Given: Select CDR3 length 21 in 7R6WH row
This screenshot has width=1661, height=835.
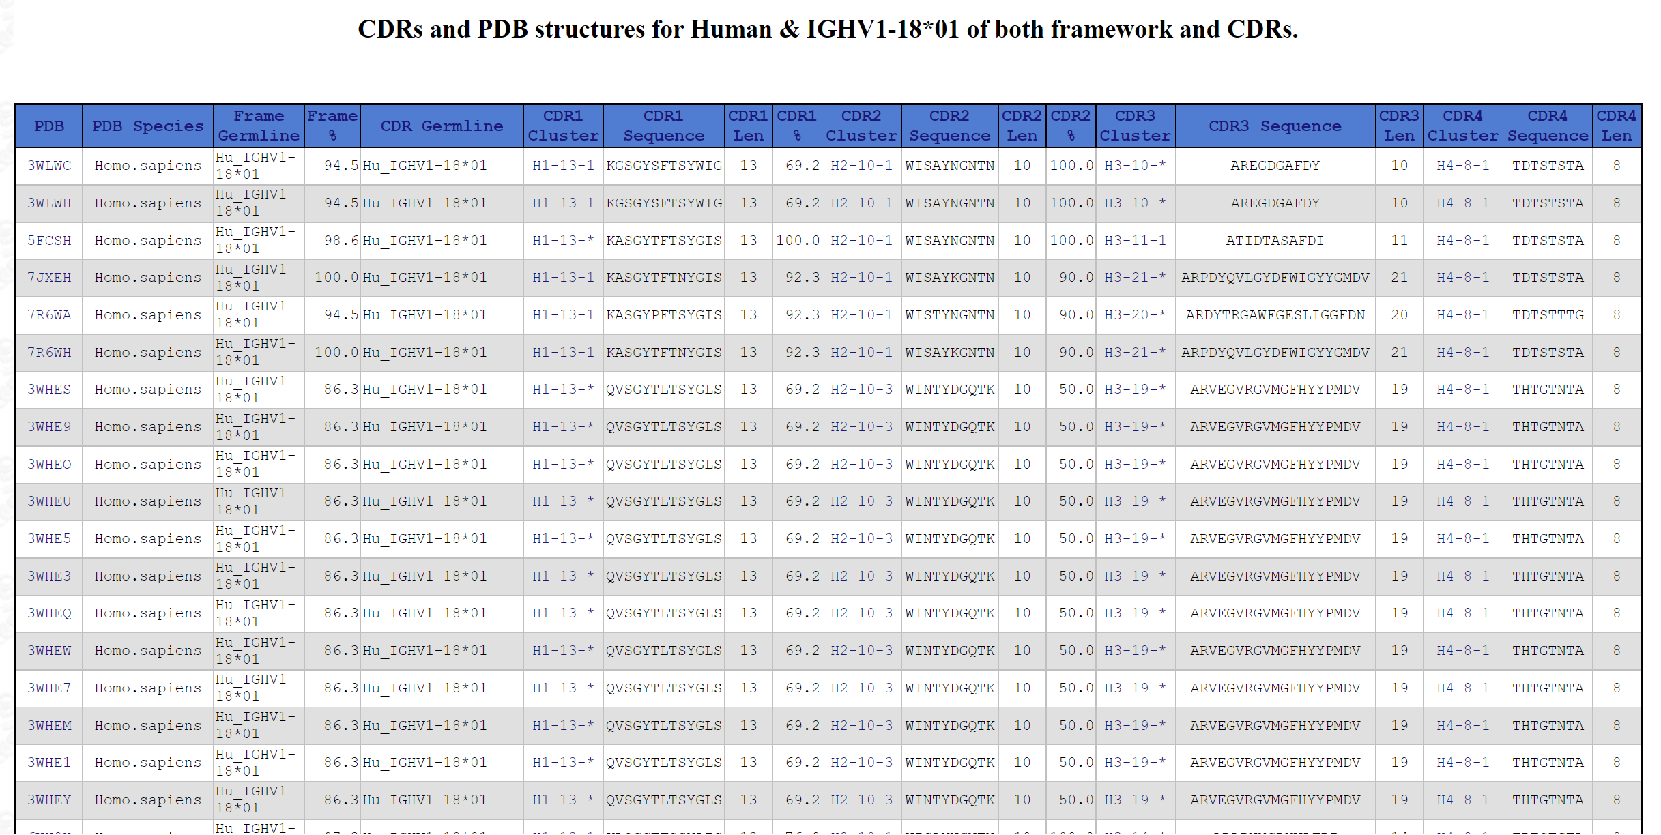Looking at the screenshot, I should point(1399,353).
